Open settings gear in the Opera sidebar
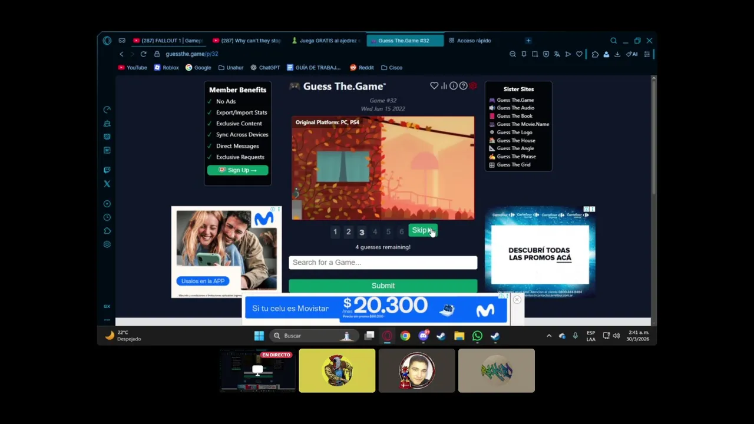This screenshot has width=754, height=424. tap(107, 244)
